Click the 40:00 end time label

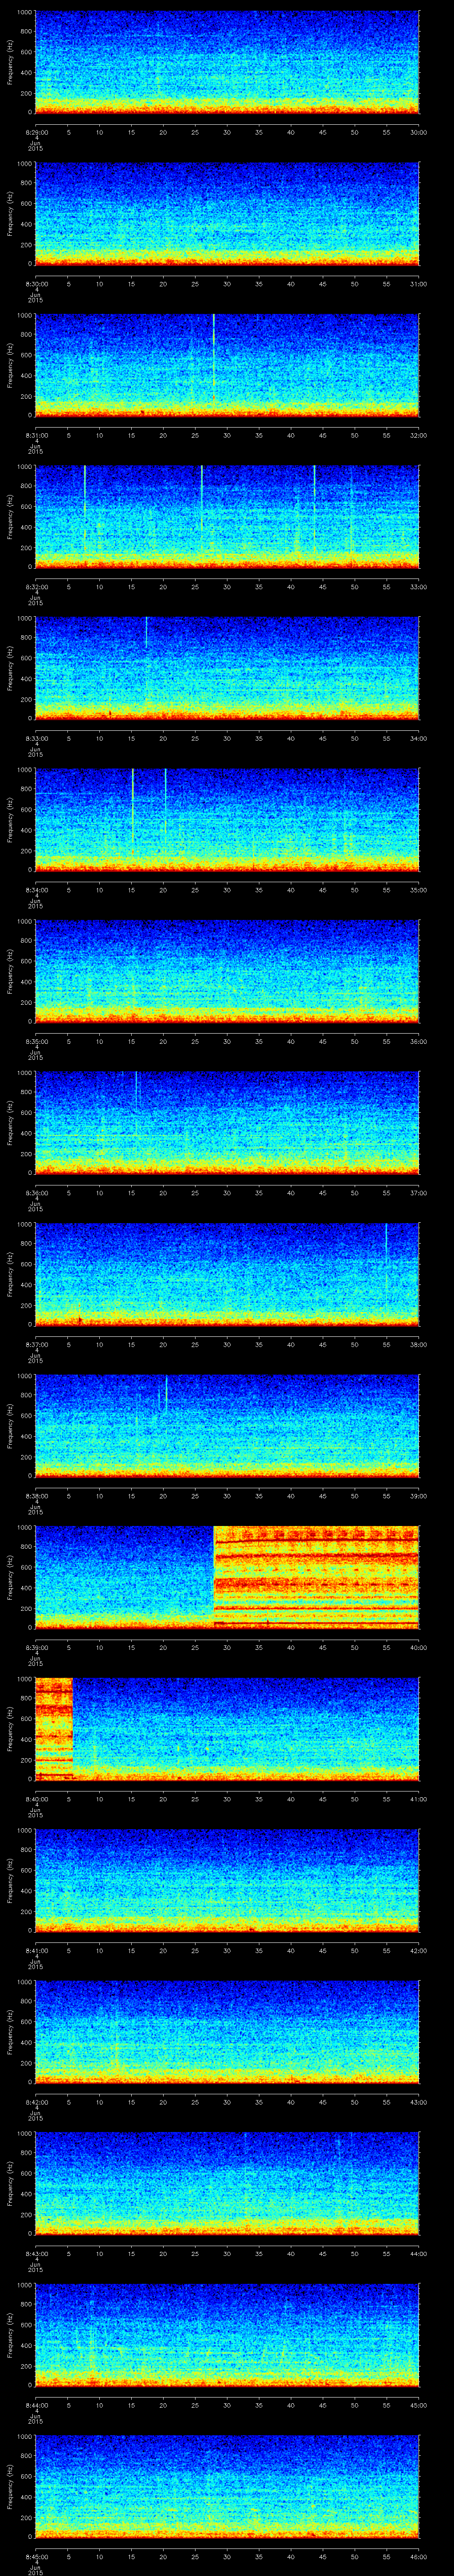click(419, 1648)
